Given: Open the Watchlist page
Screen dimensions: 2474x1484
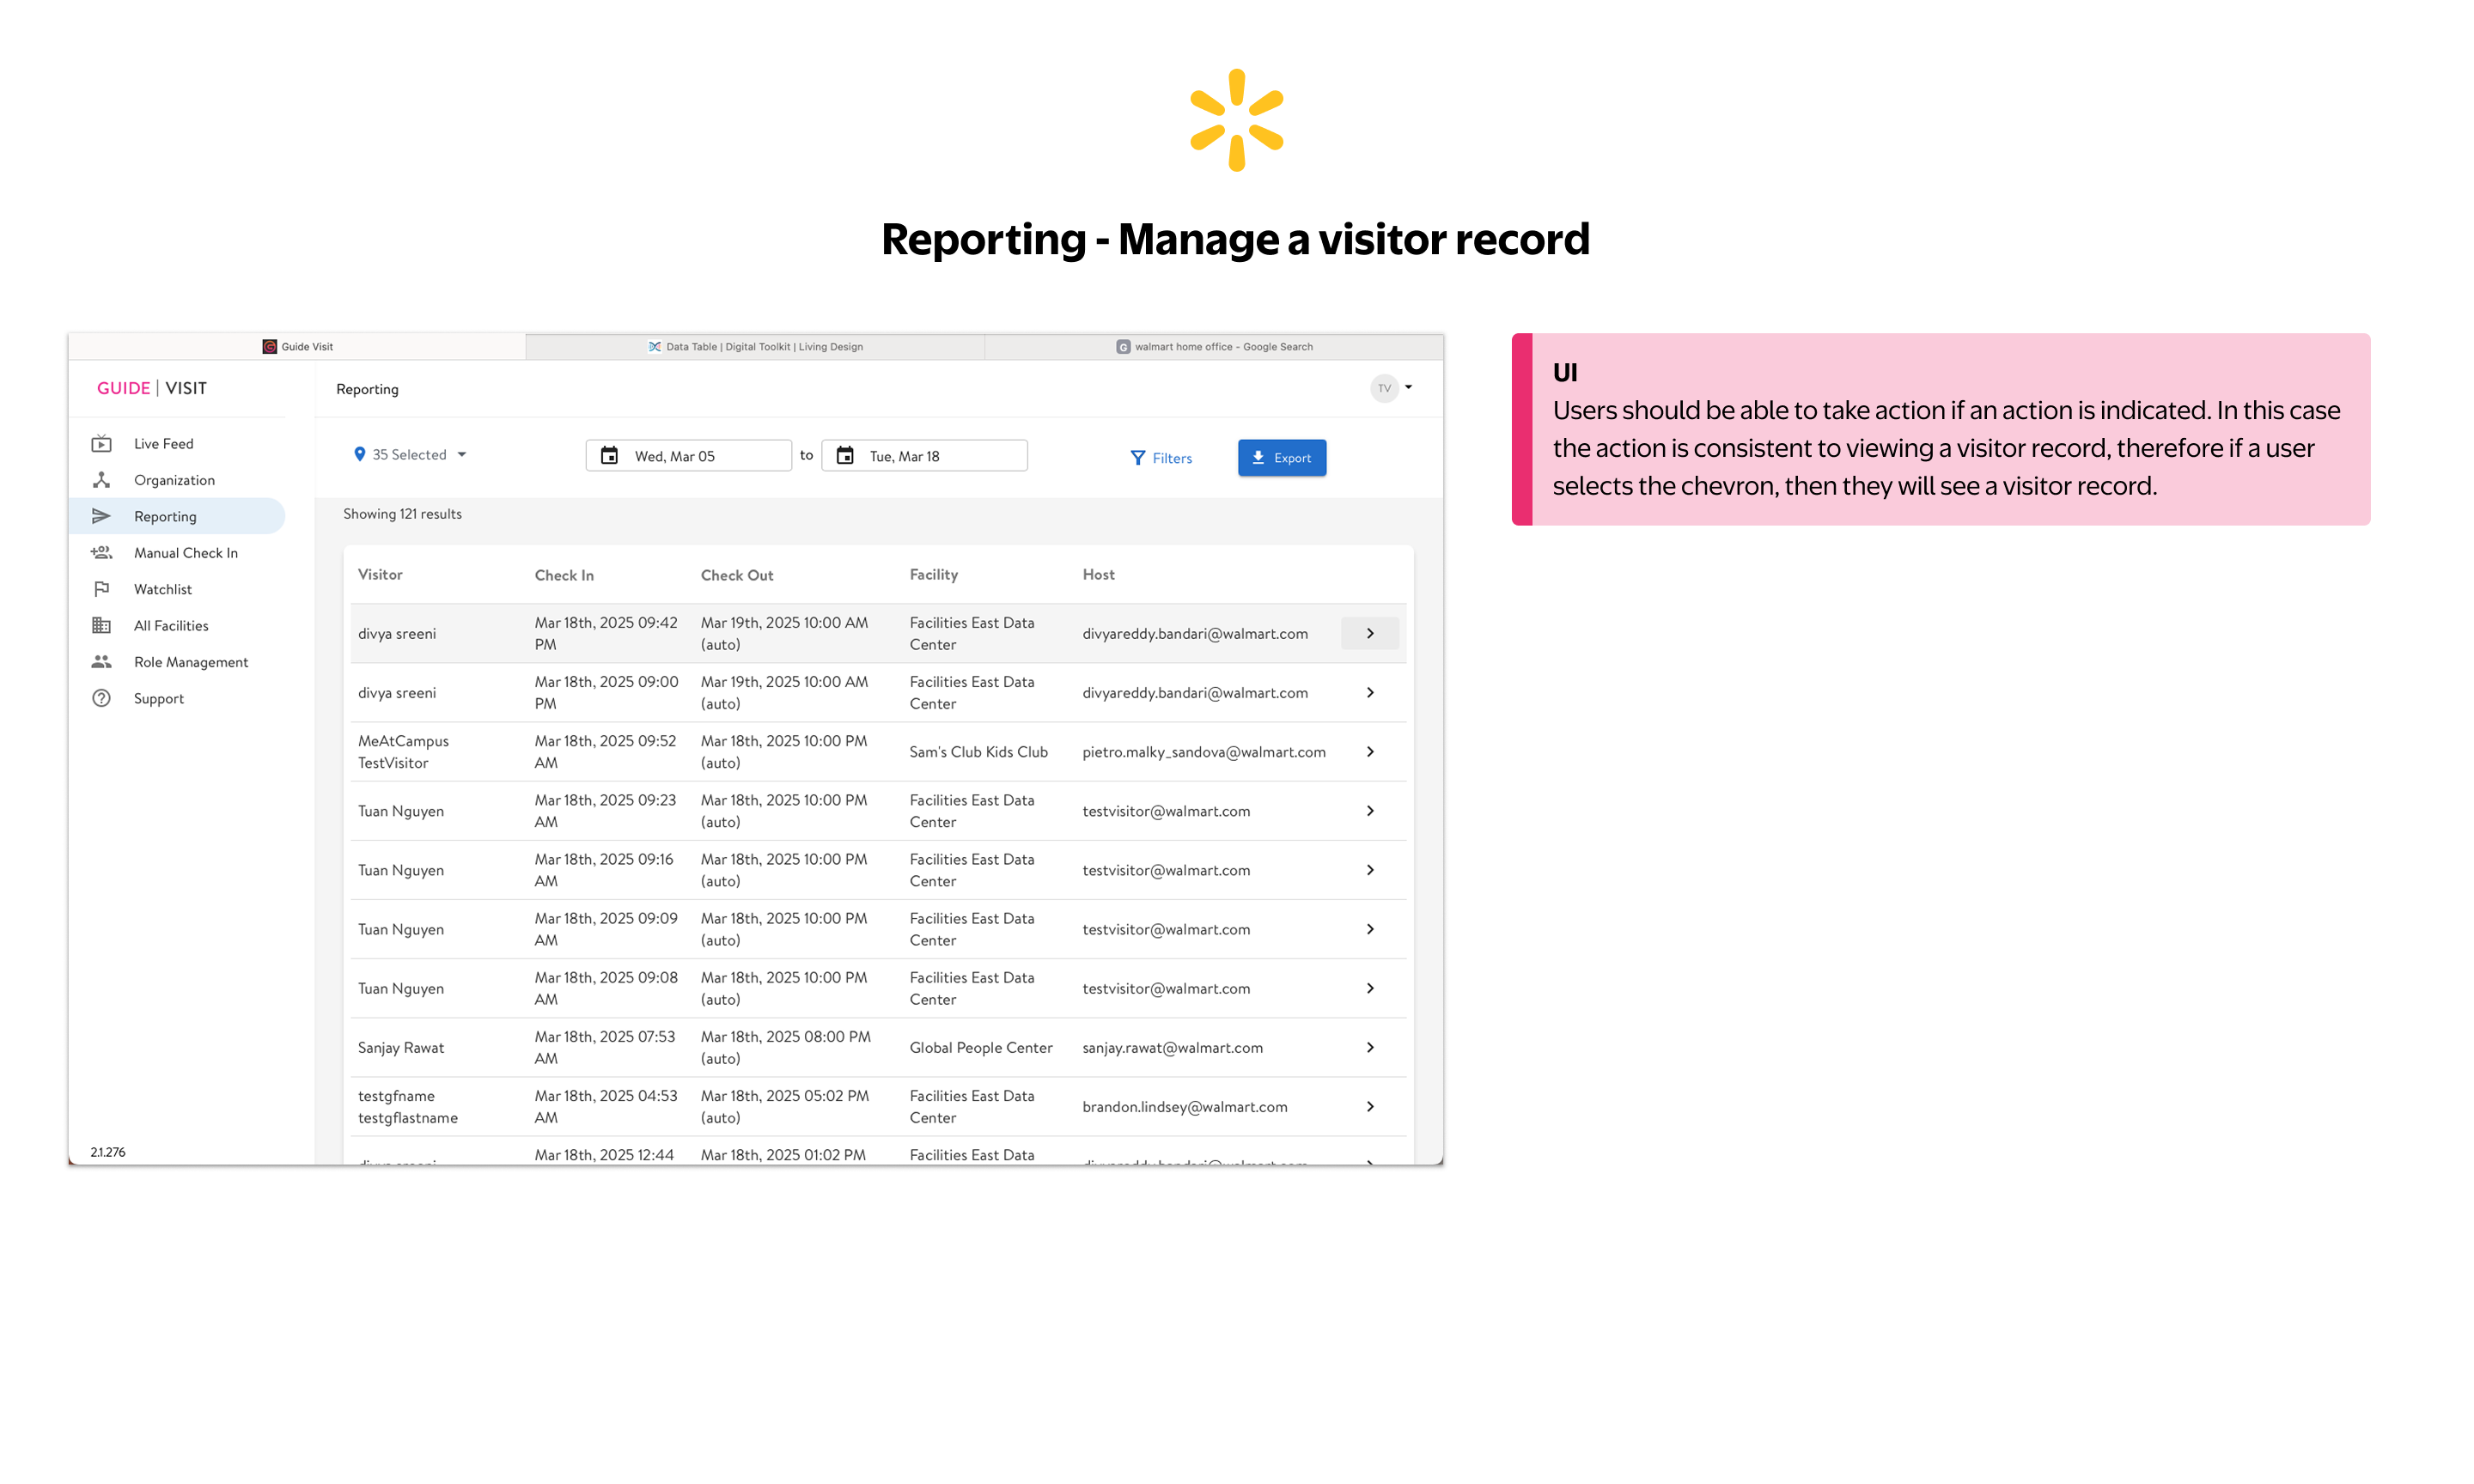Looking at the screenshot, I should 178,589.
